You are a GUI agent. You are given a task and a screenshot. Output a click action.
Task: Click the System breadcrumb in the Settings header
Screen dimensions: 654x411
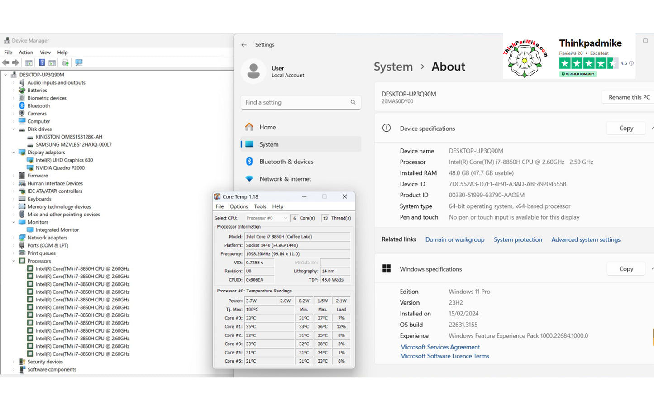tap(393, 67)
